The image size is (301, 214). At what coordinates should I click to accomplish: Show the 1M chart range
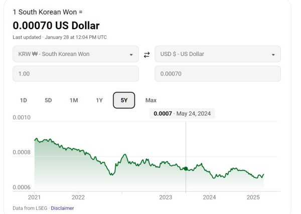tap(74, 100)
